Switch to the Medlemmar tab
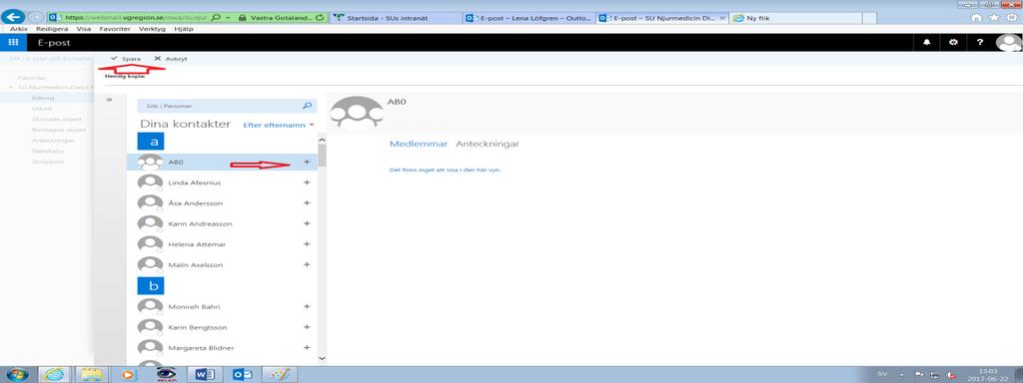 tap(419, 144)
